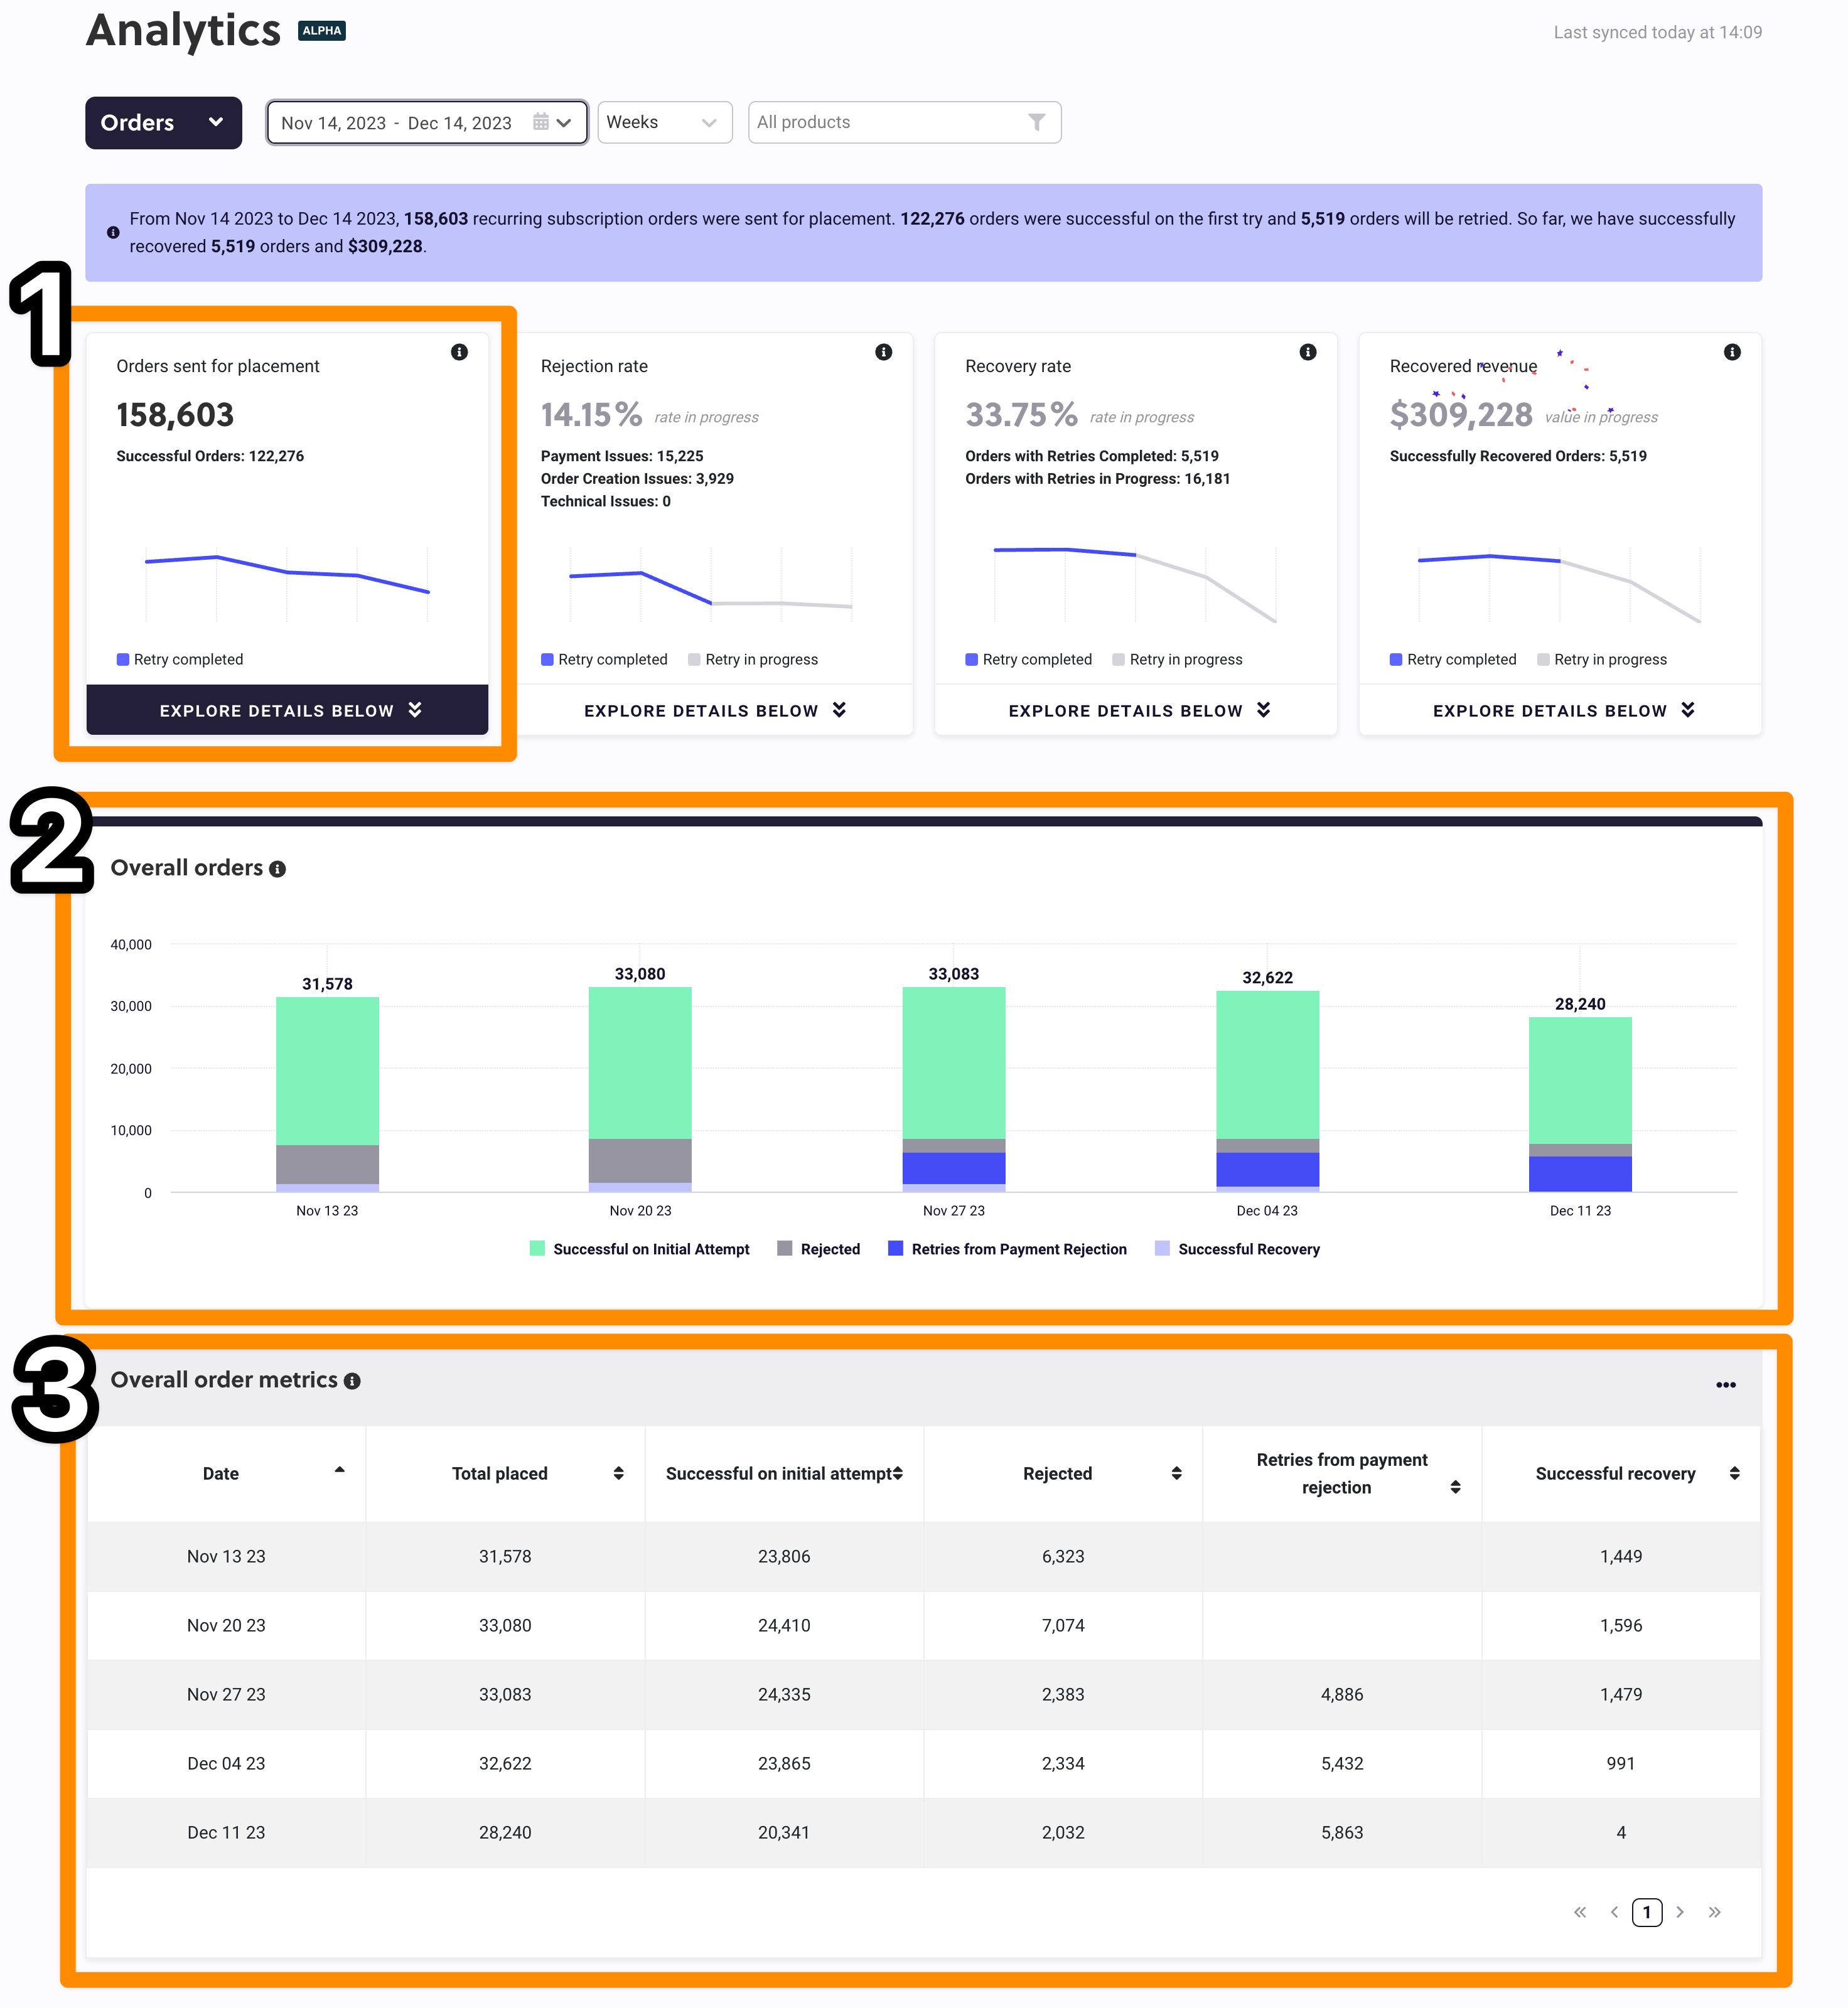The height and width of the screenshot is (2008, 1848).
Task: Open the Orders report type dropdown
Action: [163, 122]
